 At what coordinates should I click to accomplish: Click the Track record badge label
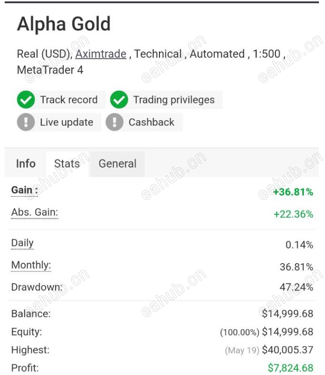click(69, 100)
